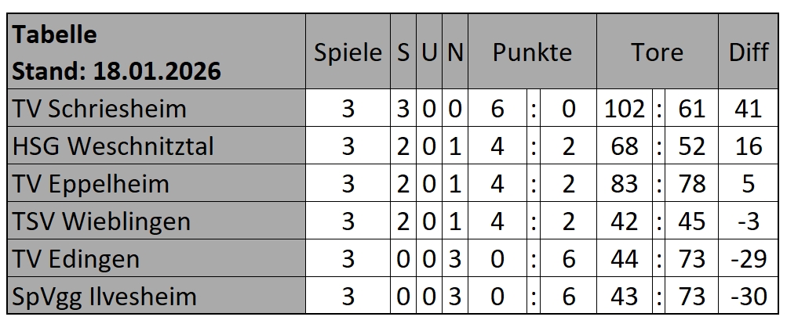Select the goal difference cell showing 41
Screen dimensions: 787x324
click(749, 108)
